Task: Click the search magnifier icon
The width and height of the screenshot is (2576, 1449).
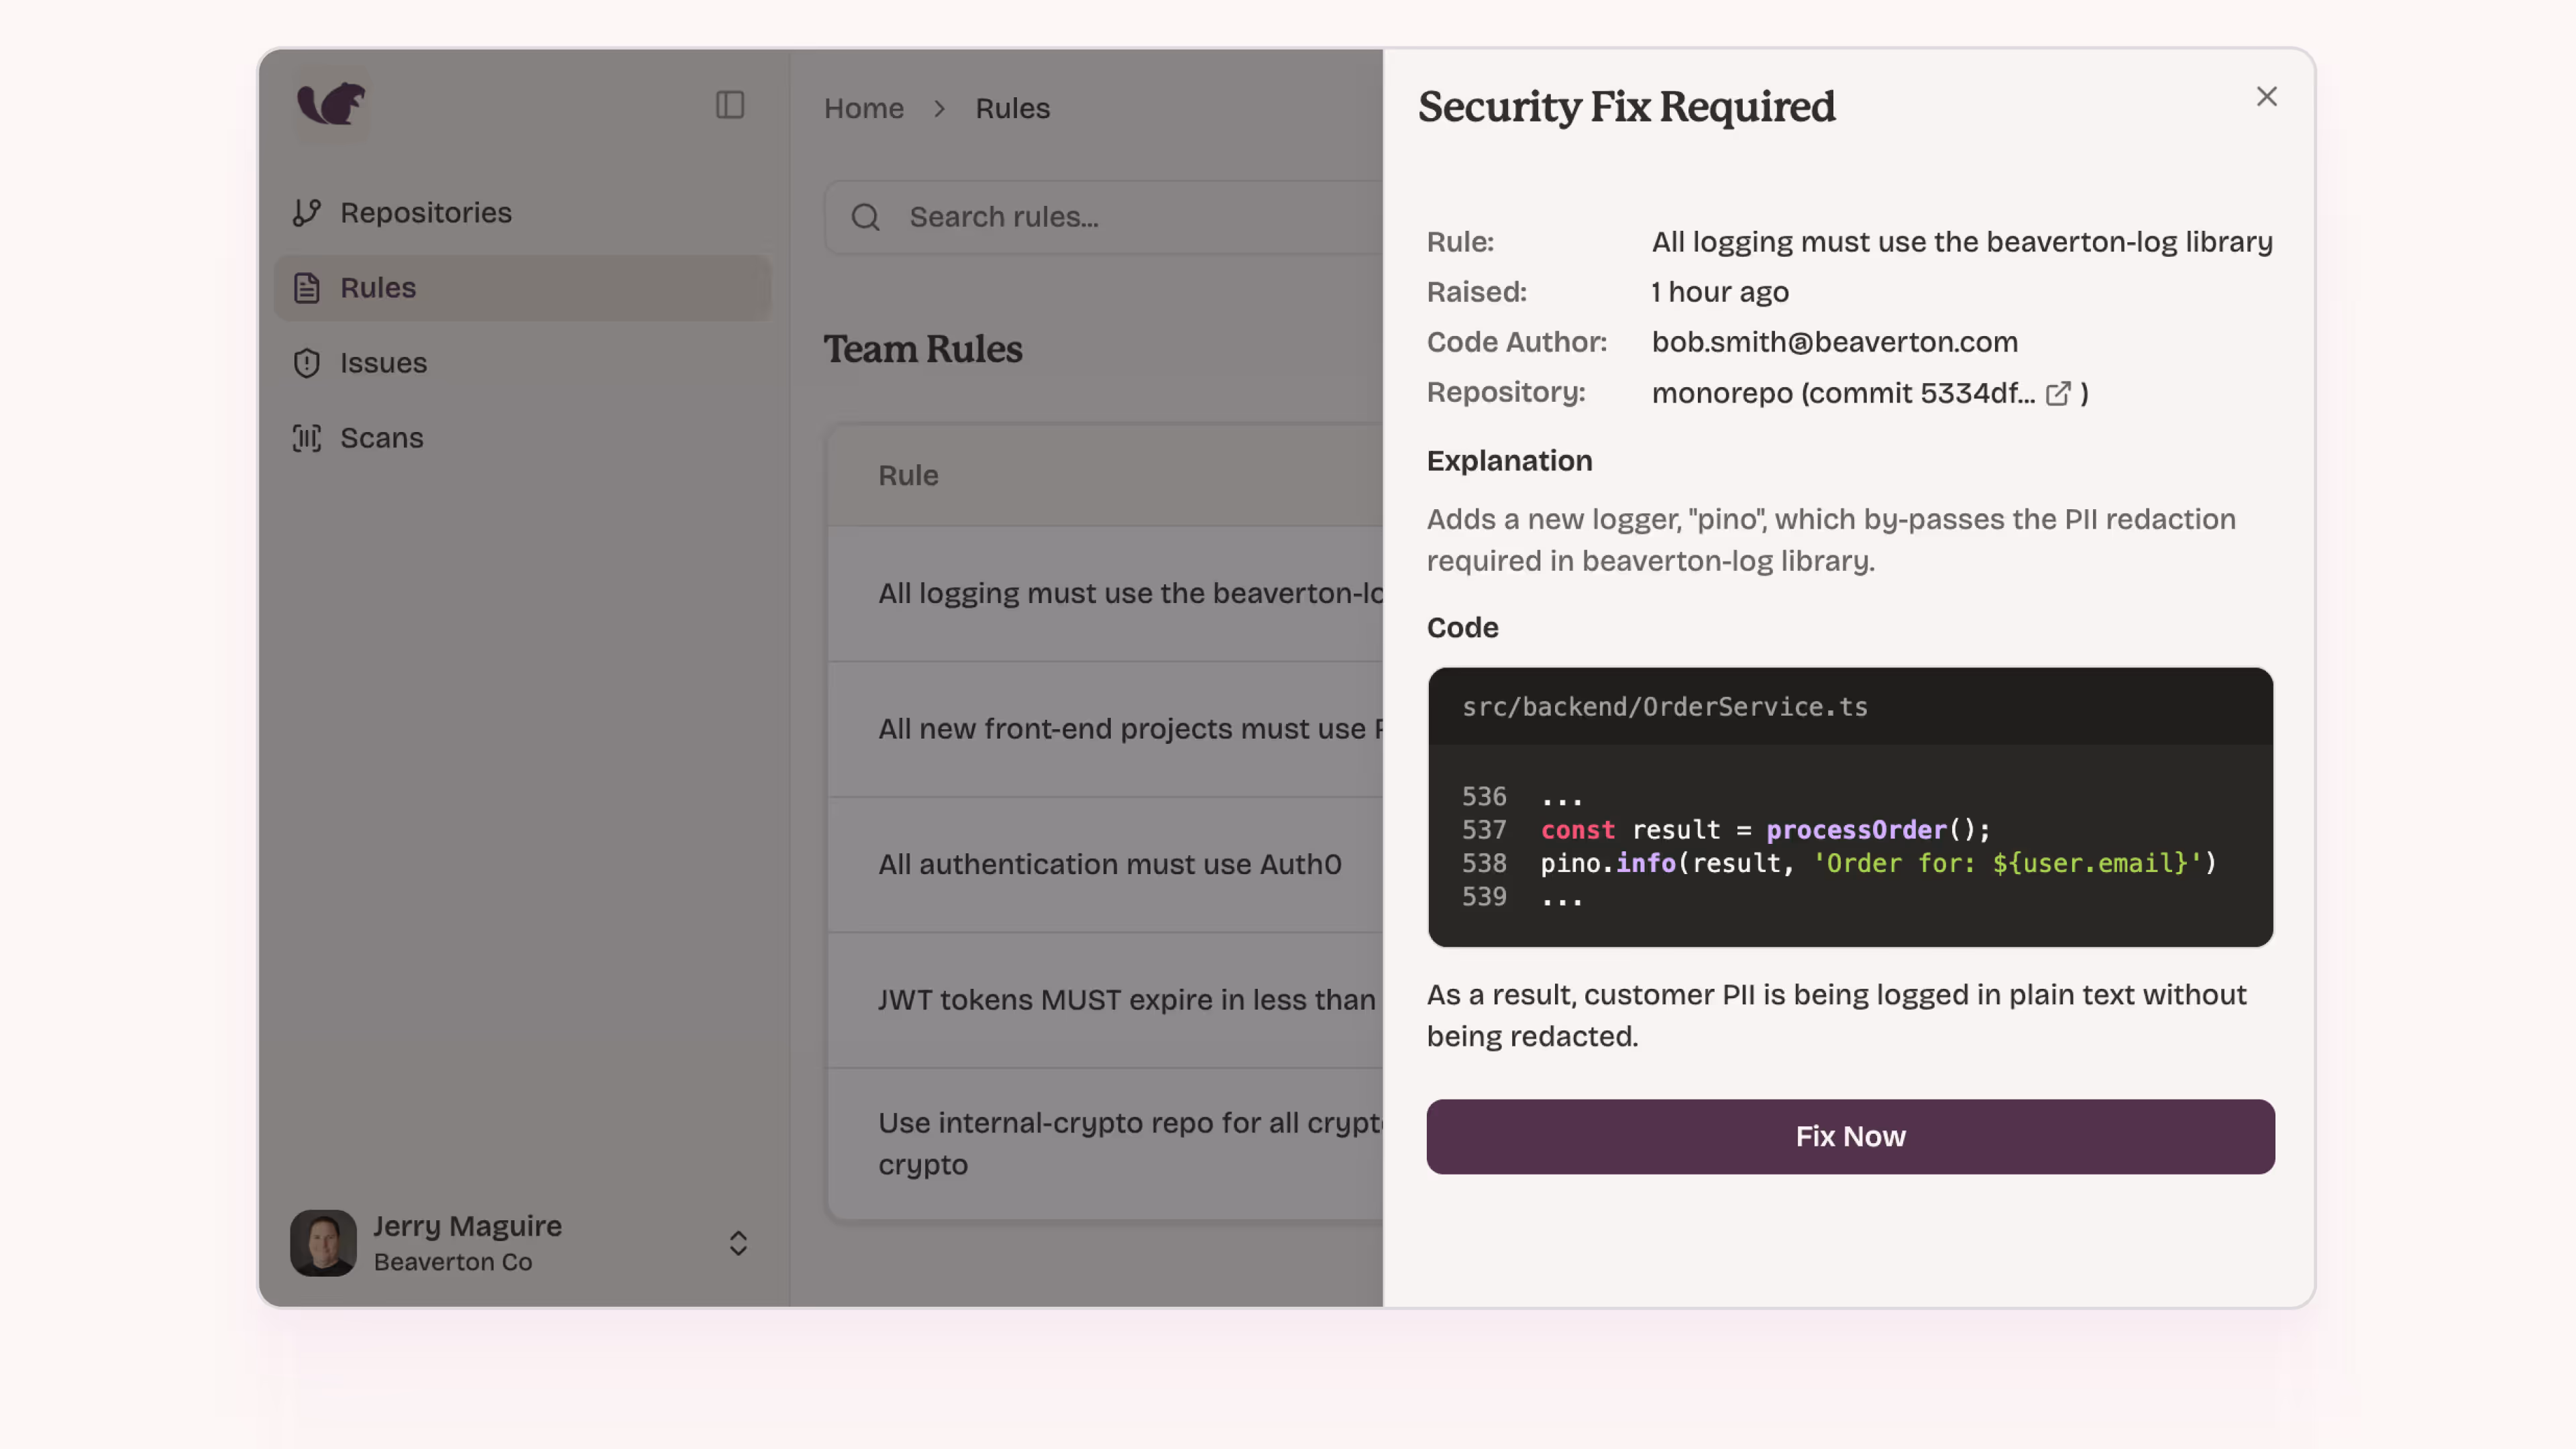Action: pyautogui.click(x=866, y=217)
